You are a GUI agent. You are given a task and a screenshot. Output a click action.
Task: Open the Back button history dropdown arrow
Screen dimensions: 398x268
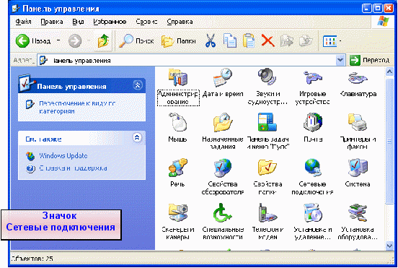tap(58, 40)
